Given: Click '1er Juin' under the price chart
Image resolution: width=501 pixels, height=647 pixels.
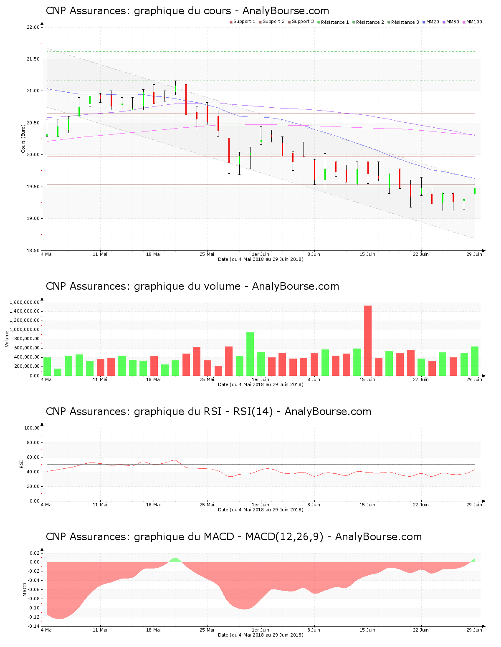Looking at the screenshot, I should (x=261, y=254).
